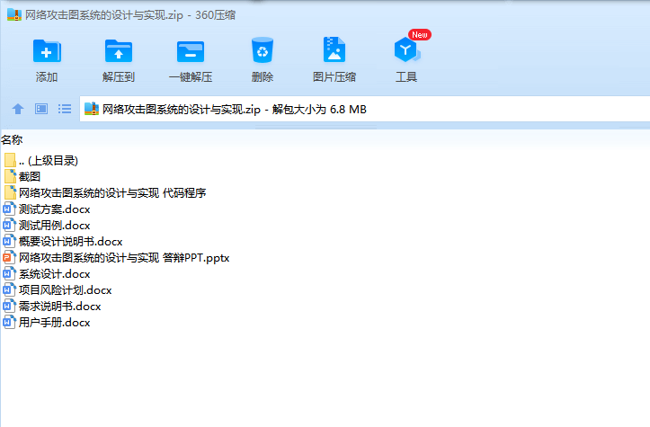Switch to the list view
The image size is (650, 427).
pyautogui.click(x=64, y=109)
